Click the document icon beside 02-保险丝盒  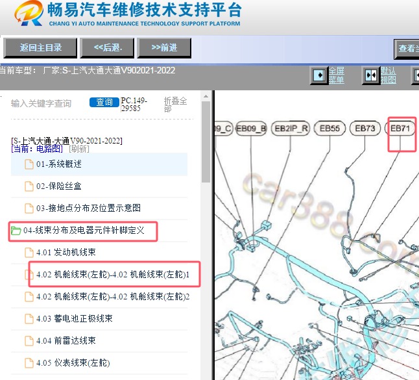[x=29, y=186]
